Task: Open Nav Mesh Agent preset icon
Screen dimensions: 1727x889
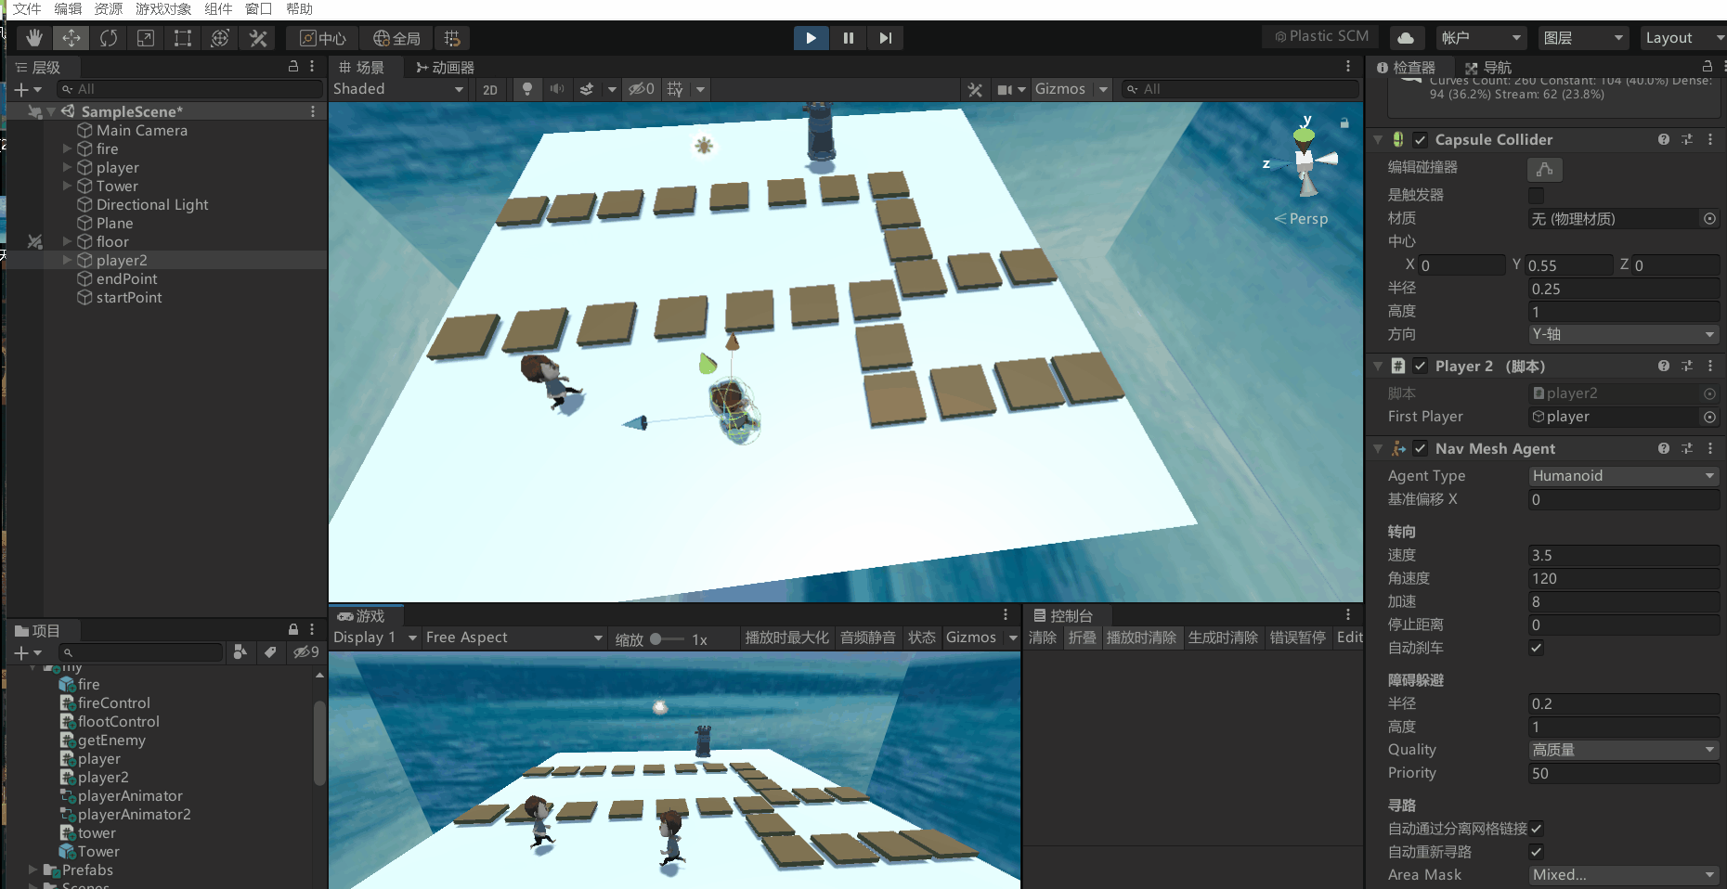Action: coord(1687,448)
